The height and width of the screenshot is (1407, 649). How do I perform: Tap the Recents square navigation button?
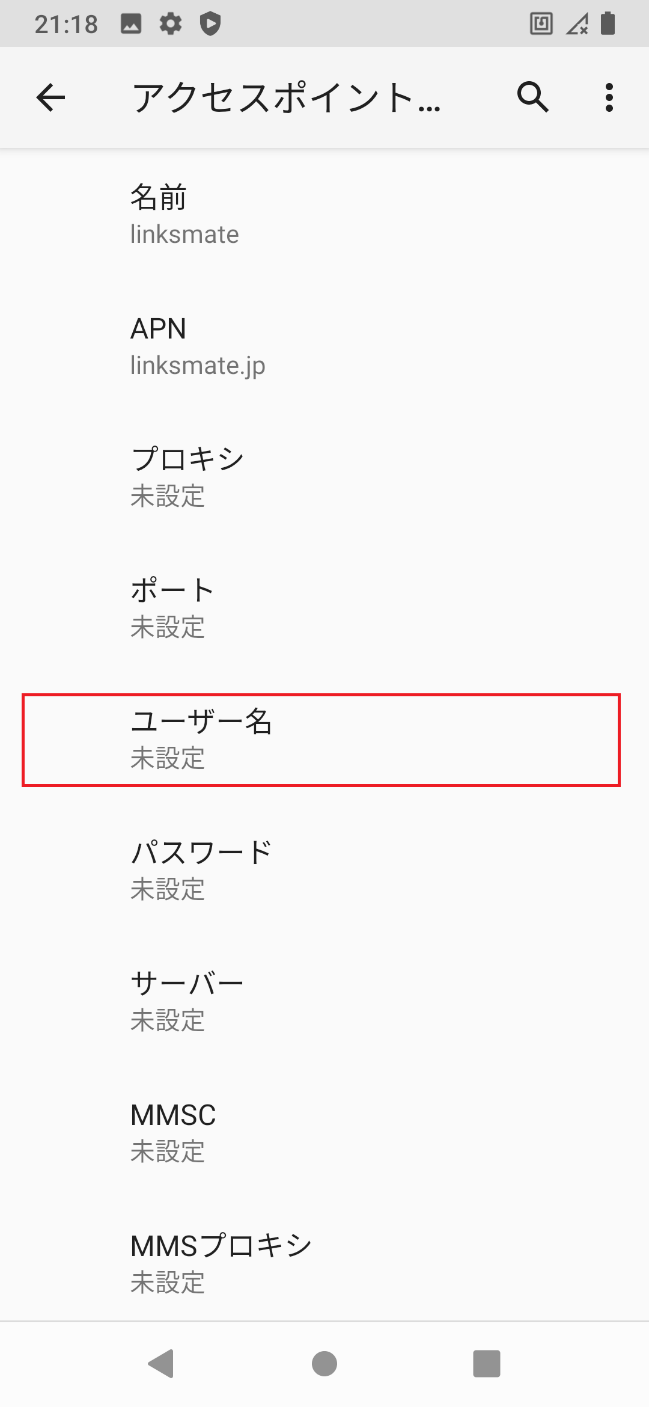[487, 1363]
